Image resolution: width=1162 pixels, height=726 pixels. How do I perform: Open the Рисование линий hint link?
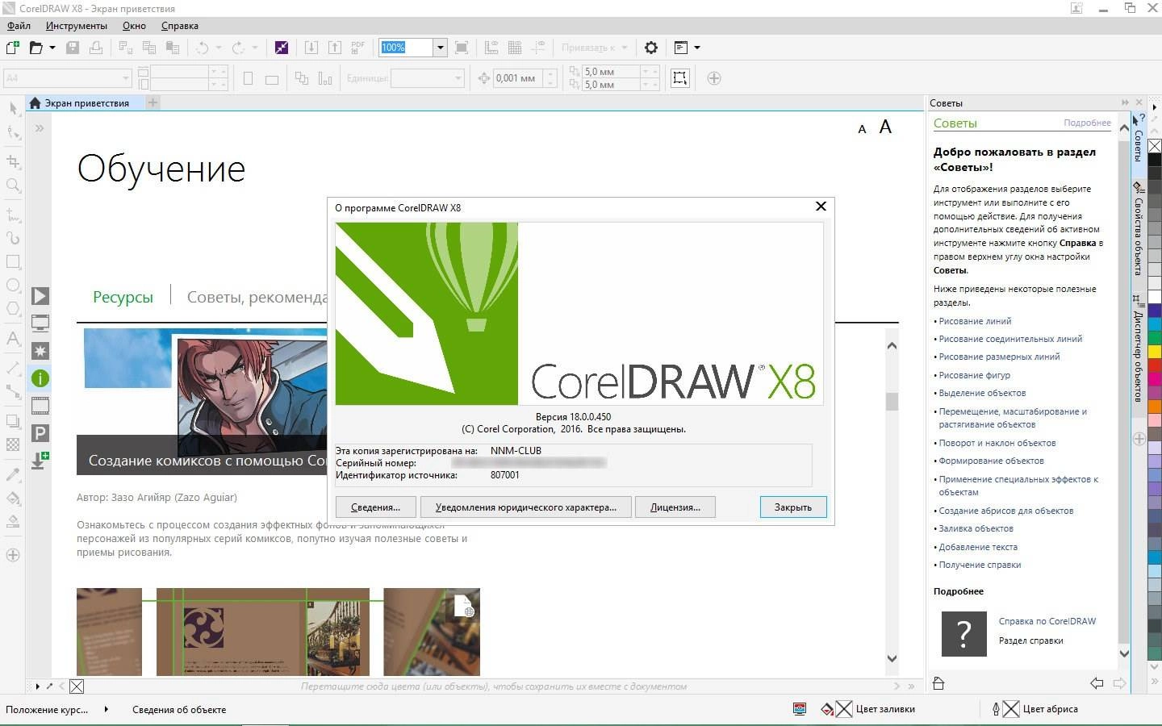975,321
